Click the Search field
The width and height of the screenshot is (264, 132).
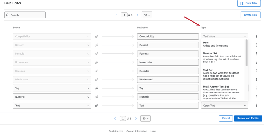(25, 15)
